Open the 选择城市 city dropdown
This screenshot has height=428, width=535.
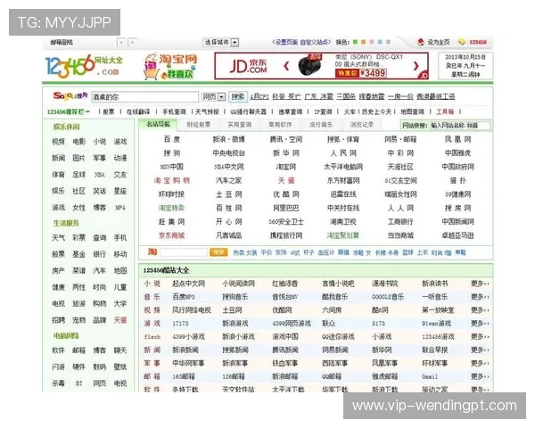tap(221, 42)
